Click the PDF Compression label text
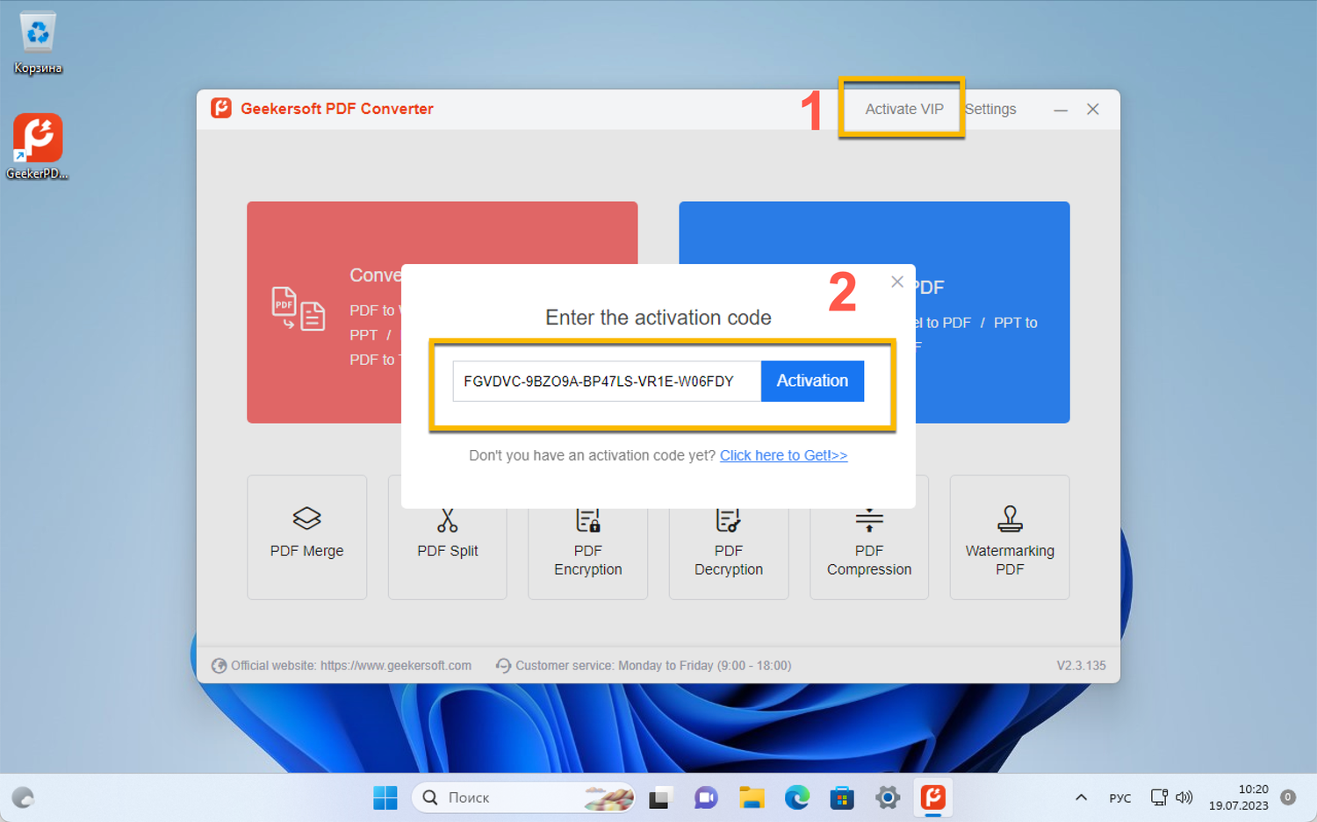The height and width of the screenshot is (822, 1317). tap(869, 560)
